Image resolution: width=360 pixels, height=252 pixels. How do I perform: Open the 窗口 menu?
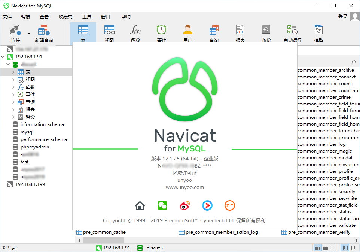106,16
